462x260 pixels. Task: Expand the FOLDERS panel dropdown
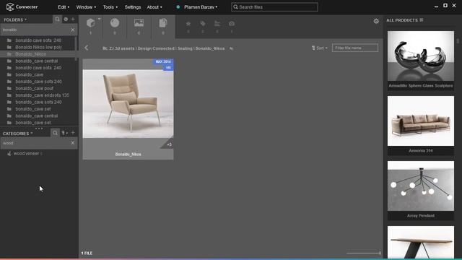pos(15,19)
